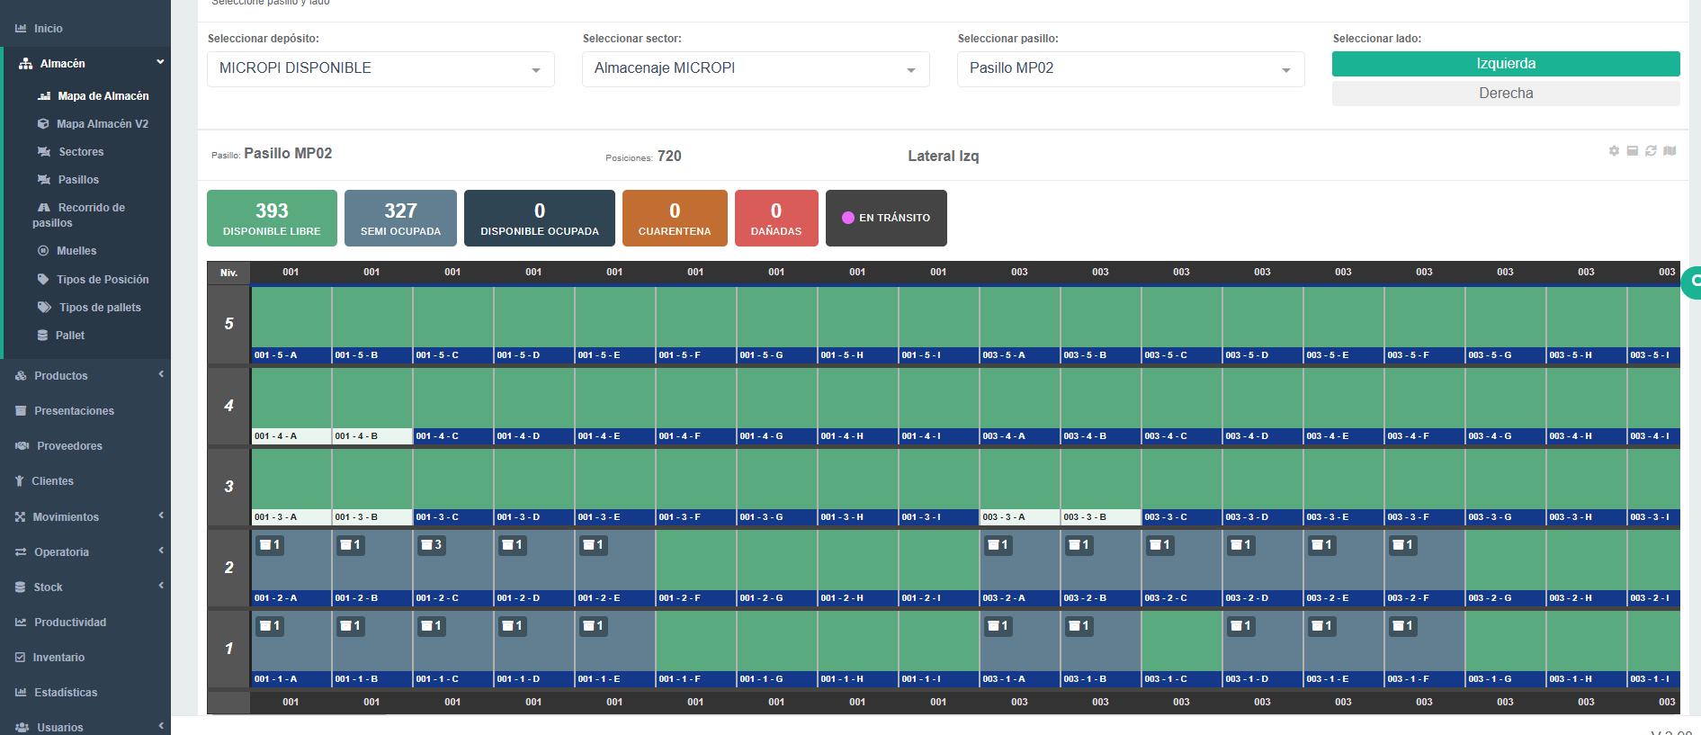Click the En Tránsito legend button
Screen dimensions: 1701x735
[x=886, y=218]
